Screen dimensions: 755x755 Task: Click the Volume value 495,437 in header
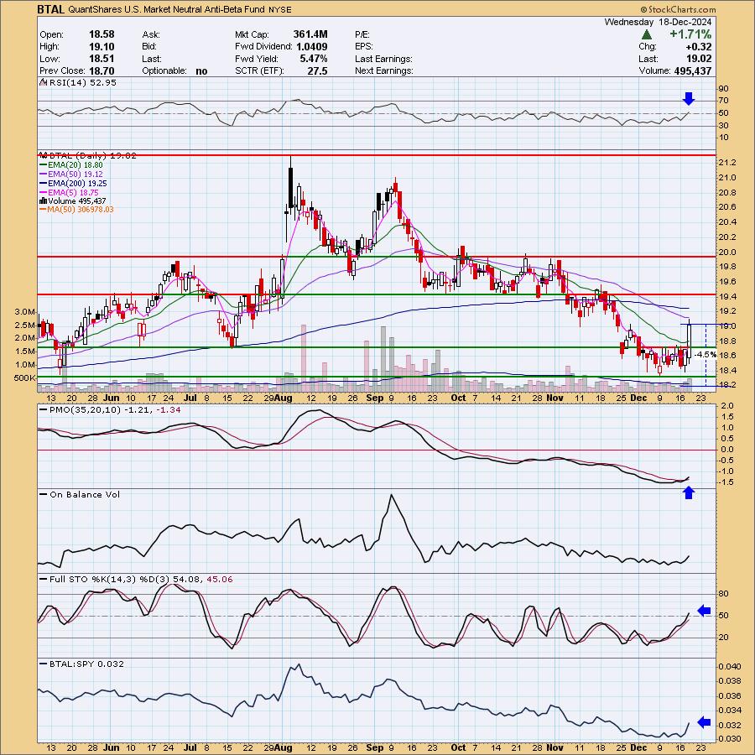(691, 70)
